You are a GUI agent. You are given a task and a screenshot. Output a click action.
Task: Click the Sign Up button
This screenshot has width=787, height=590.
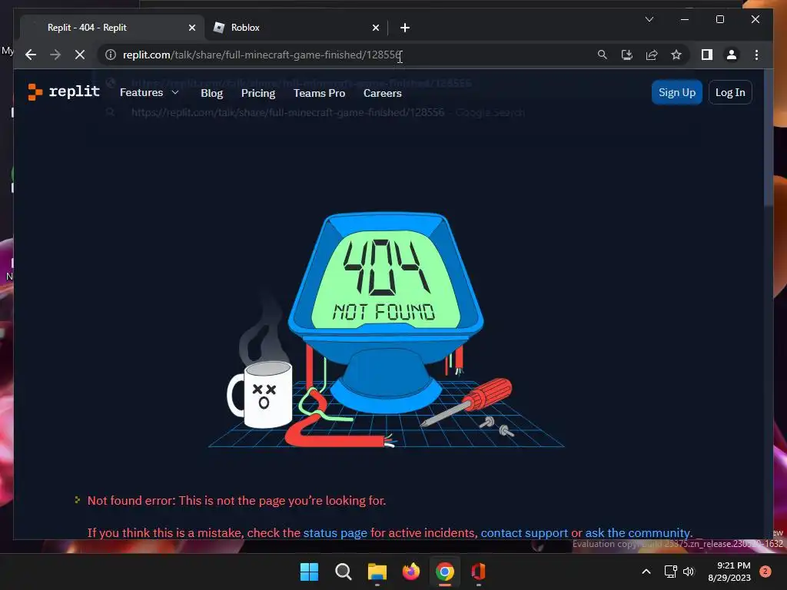[x=676, y=92]
